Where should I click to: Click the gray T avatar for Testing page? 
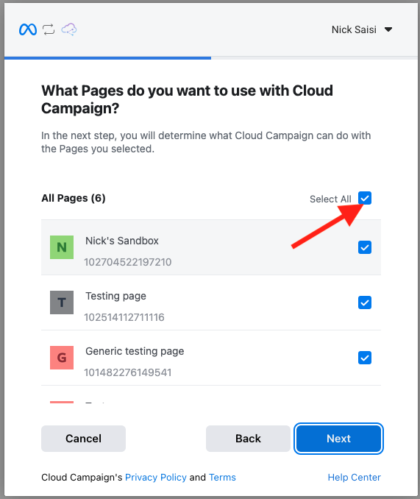tap(62, 302)
